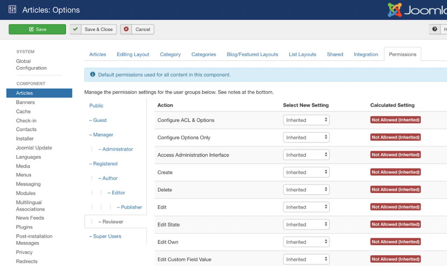The width and height of the screenshot is (447, 266).
Task: Open Post-installation Messages options
Action: 34,240
